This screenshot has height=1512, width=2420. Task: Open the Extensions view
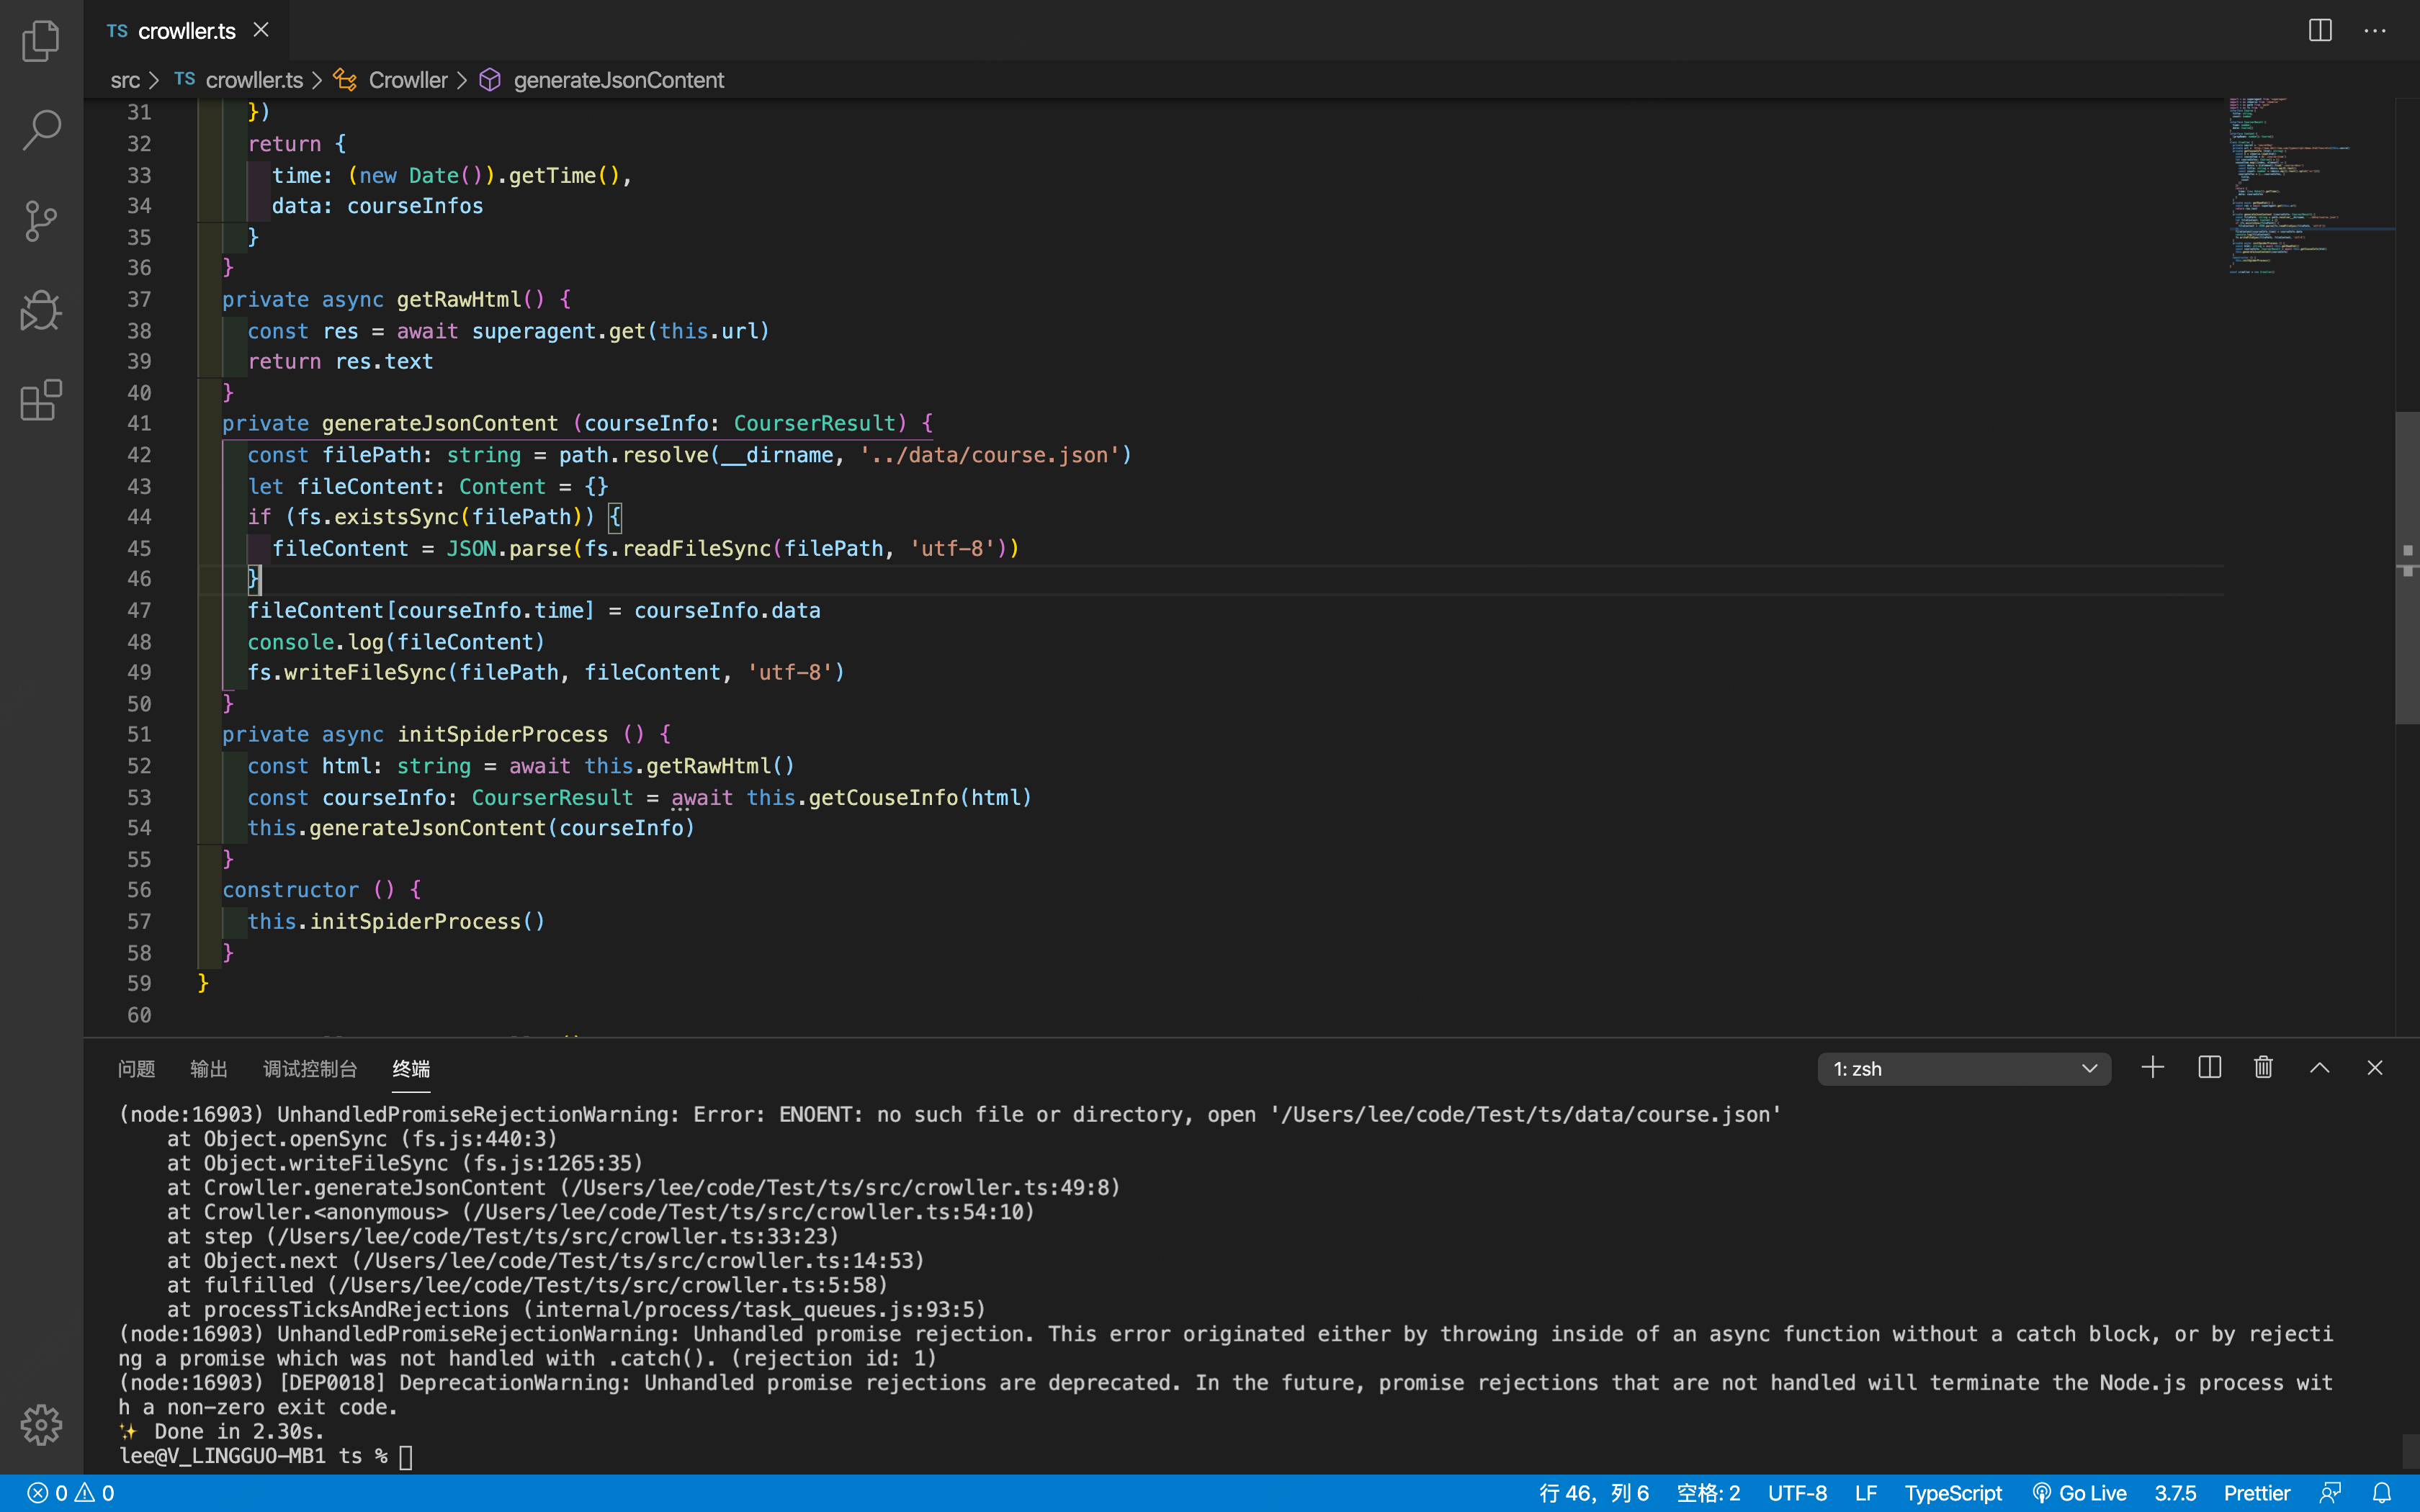pos(41,401)
